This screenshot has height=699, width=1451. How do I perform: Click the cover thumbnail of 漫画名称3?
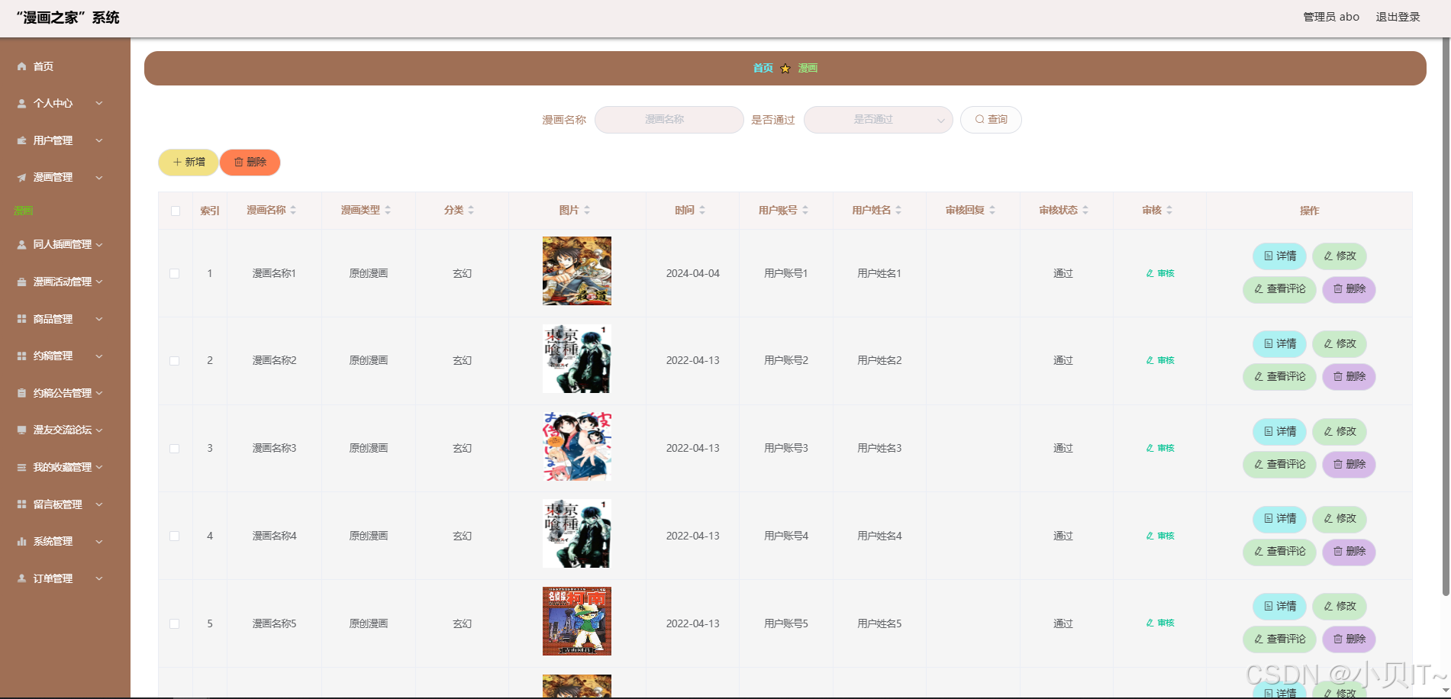[577, 446]
